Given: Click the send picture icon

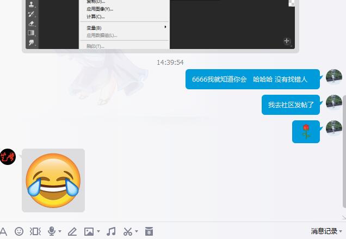Looking at the screenshot, I should [x=88, y=231].
